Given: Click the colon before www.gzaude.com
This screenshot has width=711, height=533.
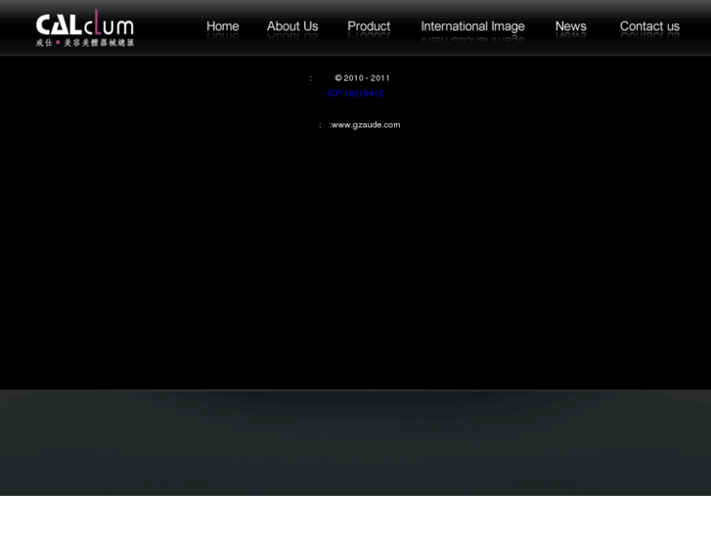Looking at the screenshot, I should 320,125.
